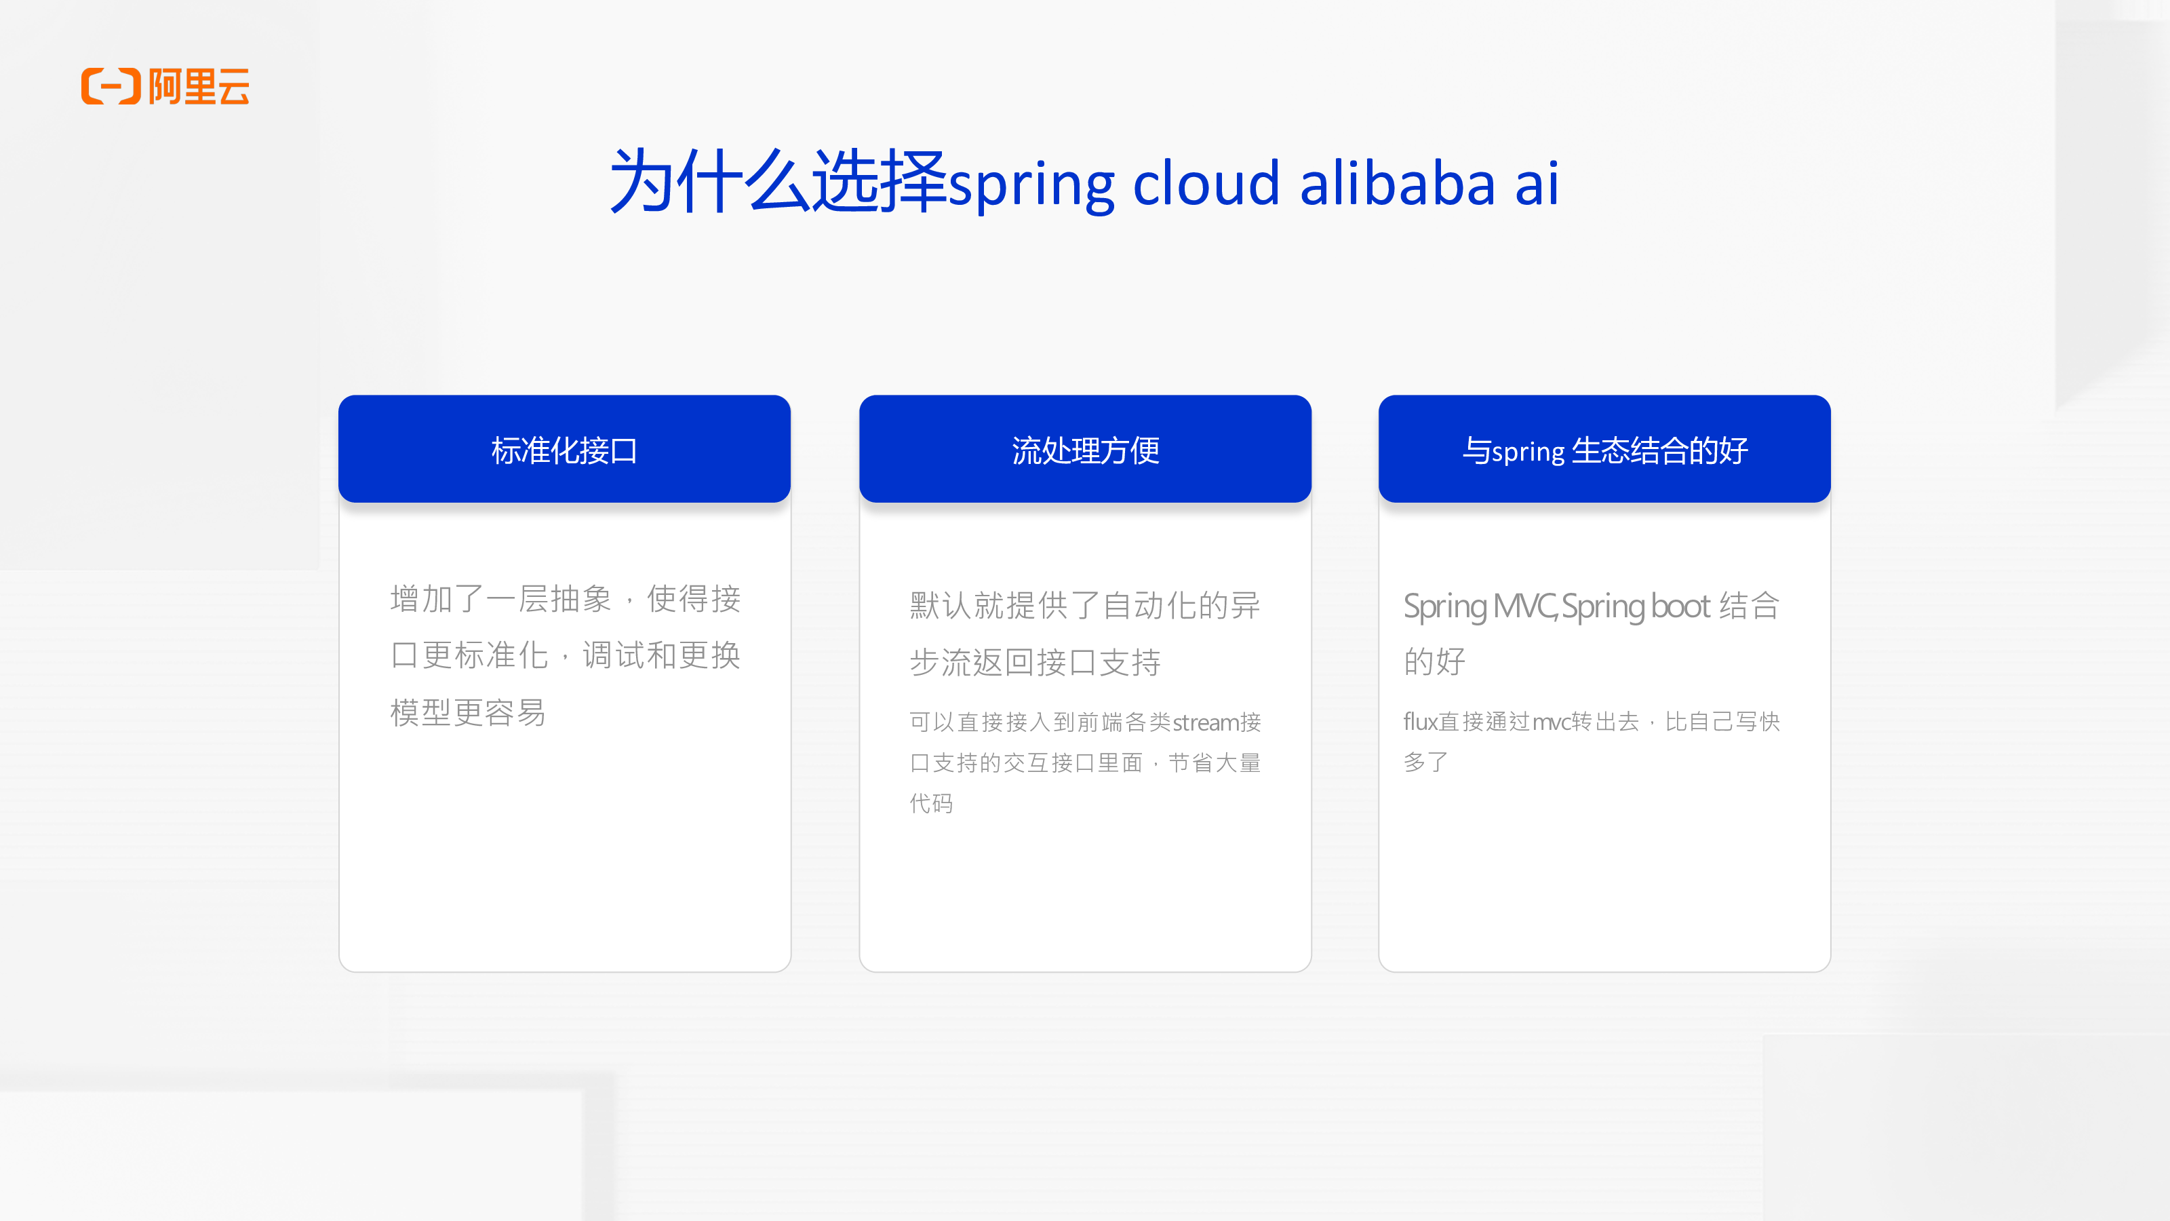The width and height of the screenshot is (2170, 1221).
Task: Select the text 默认就提供了自动化的异
Action: pos(1085,606)
